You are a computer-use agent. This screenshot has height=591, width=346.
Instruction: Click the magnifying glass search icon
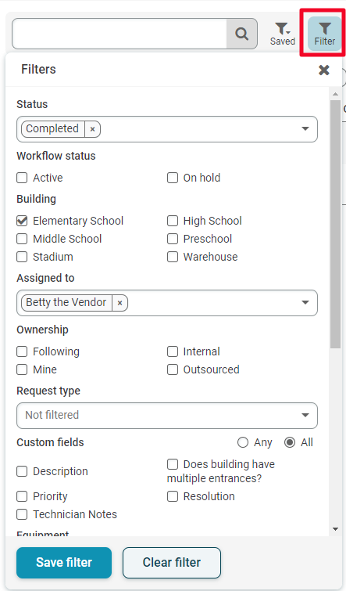click(x=242, y=34)
